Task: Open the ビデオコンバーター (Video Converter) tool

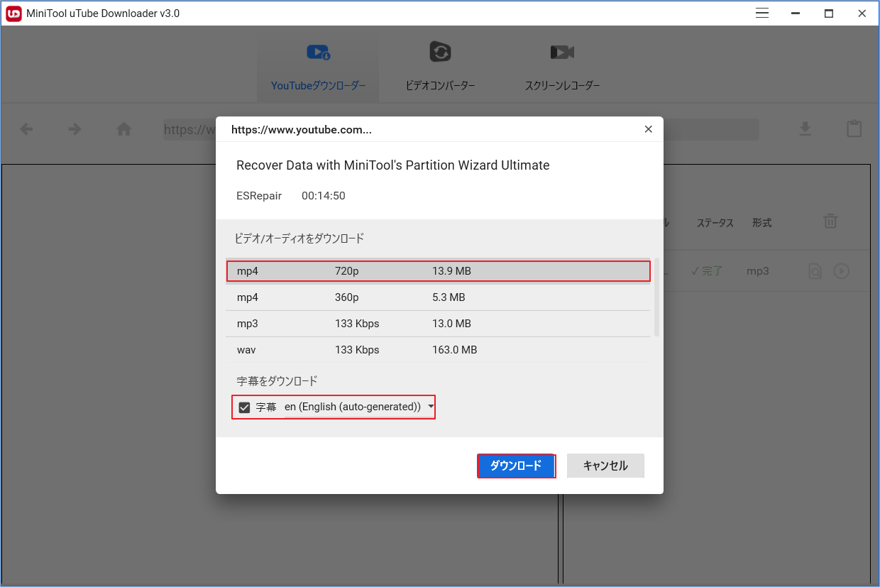Action: pyautogui.click(x=440, y=64)
